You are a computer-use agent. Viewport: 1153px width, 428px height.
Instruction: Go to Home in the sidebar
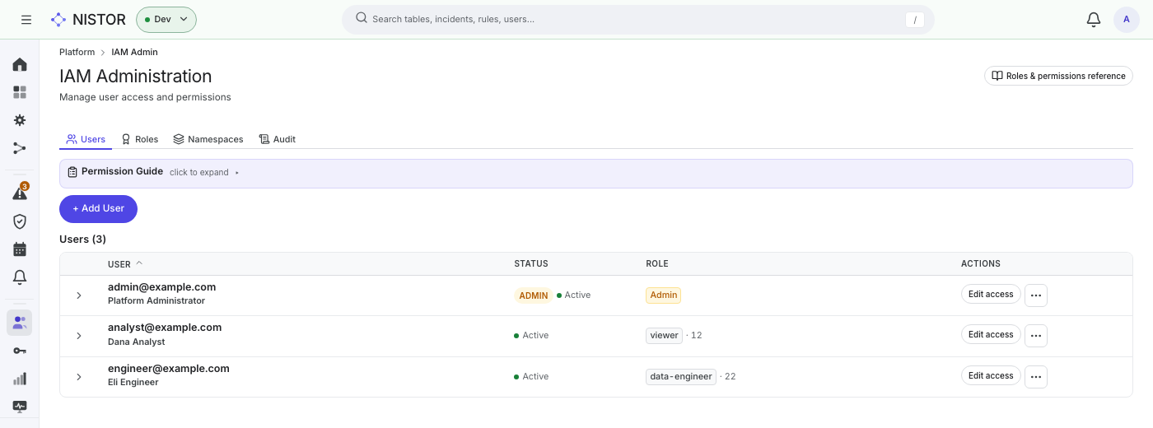click(20, 64)
